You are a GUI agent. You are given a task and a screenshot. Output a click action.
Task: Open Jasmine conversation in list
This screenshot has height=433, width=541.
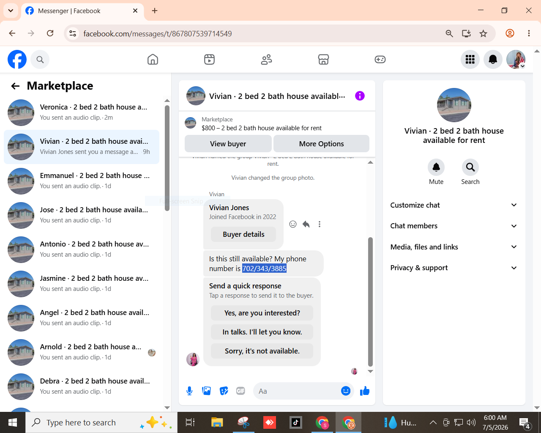(82, 284)
